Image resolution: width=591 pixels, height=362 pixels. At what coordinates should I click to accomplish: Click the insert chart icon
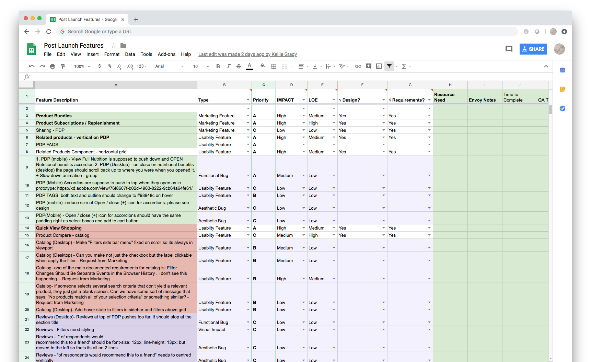(379, 66)
